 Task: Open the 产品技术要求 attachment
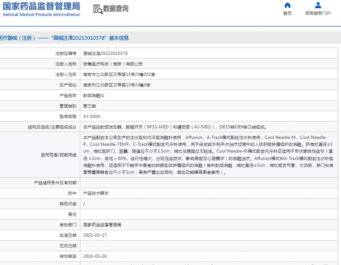pos(96,193)
